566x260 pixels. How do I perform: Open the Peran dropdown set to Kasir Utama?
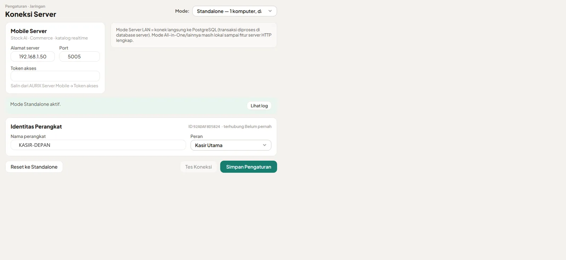click(x=231, y=145)
